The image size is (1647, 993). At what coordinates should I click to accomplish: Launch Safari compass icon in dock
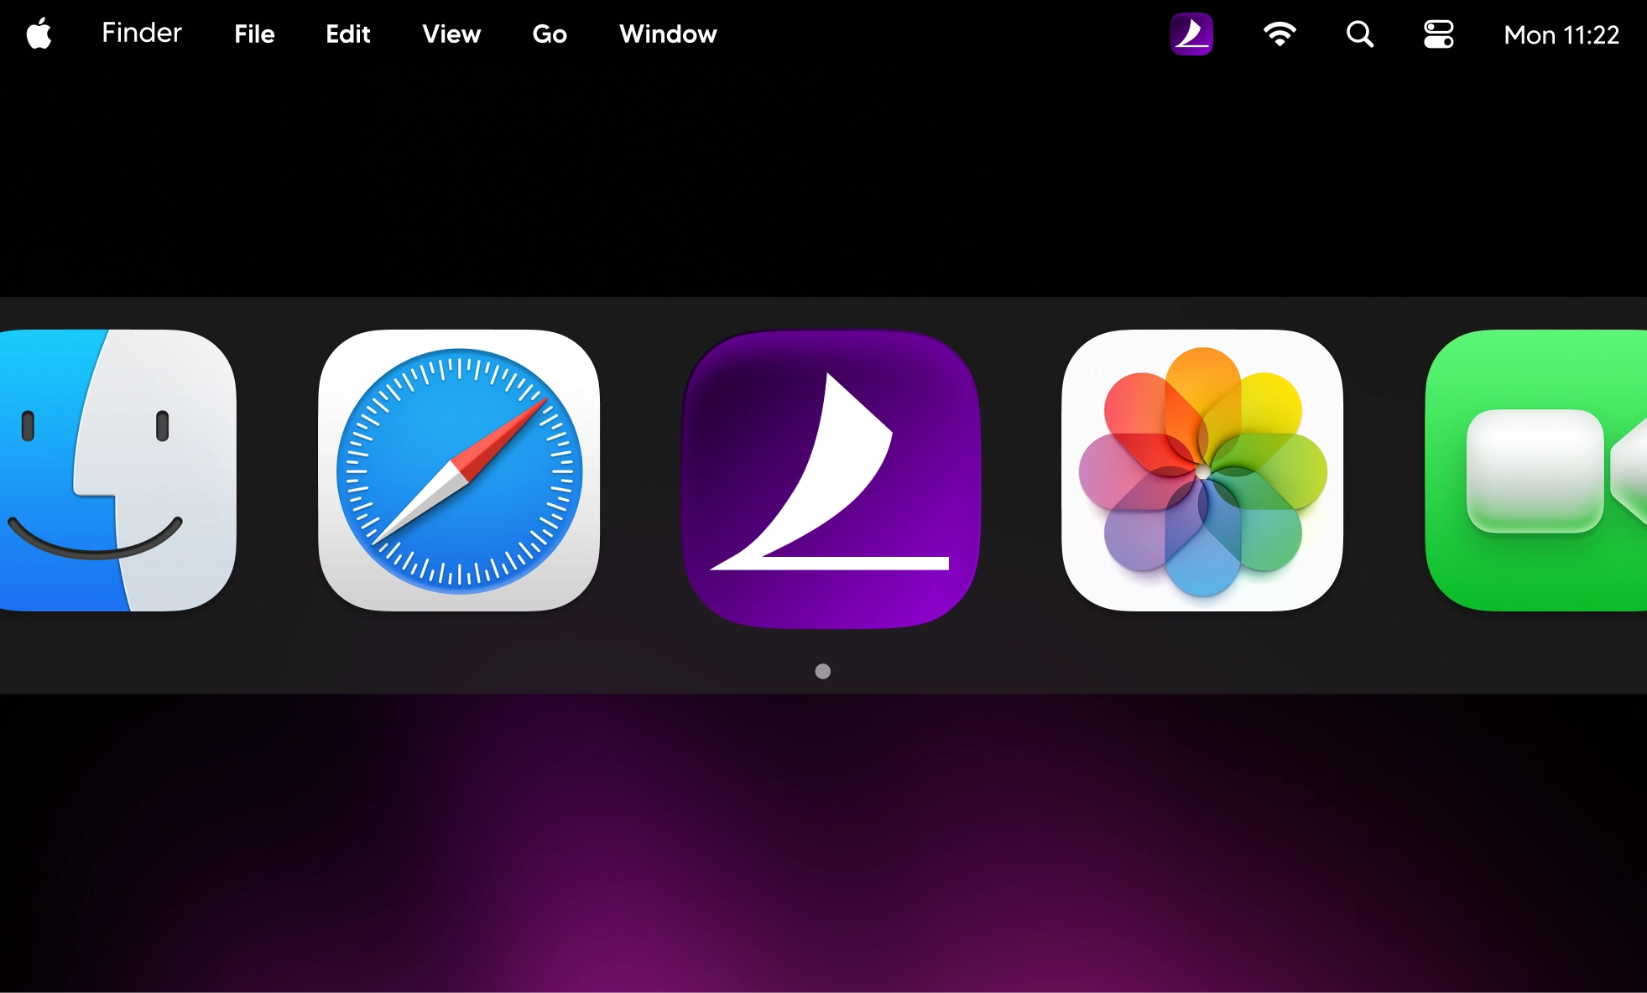459,470
